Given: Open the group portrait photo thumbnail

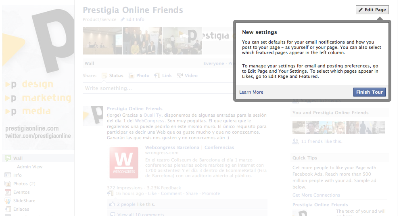Looking at the screenshot, I should click(142, 41).
